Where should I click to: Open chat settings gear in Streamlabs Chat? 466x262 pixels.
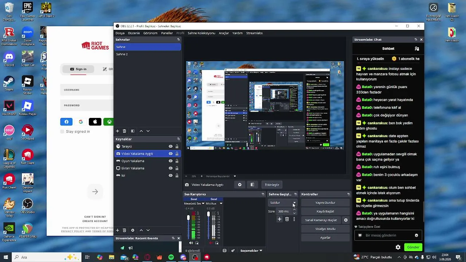point(398,247)
